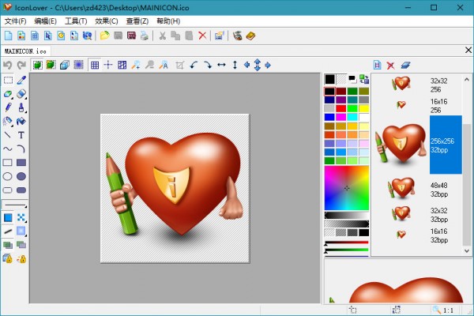Toggle the center crosshair lines
The image size is (474, 316).
click(108, 65)
